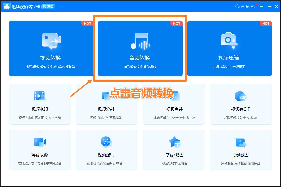Select the 视频转换 video conversion feature
The height and width of the screenshot is (187, 281).
(x=51, y=48)
